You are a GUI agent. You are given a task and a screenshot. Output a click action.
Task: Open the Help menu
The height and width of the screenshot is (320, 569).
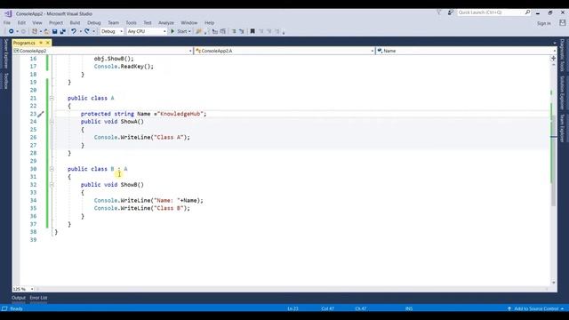pyautogui.click(x=210, y=23)
